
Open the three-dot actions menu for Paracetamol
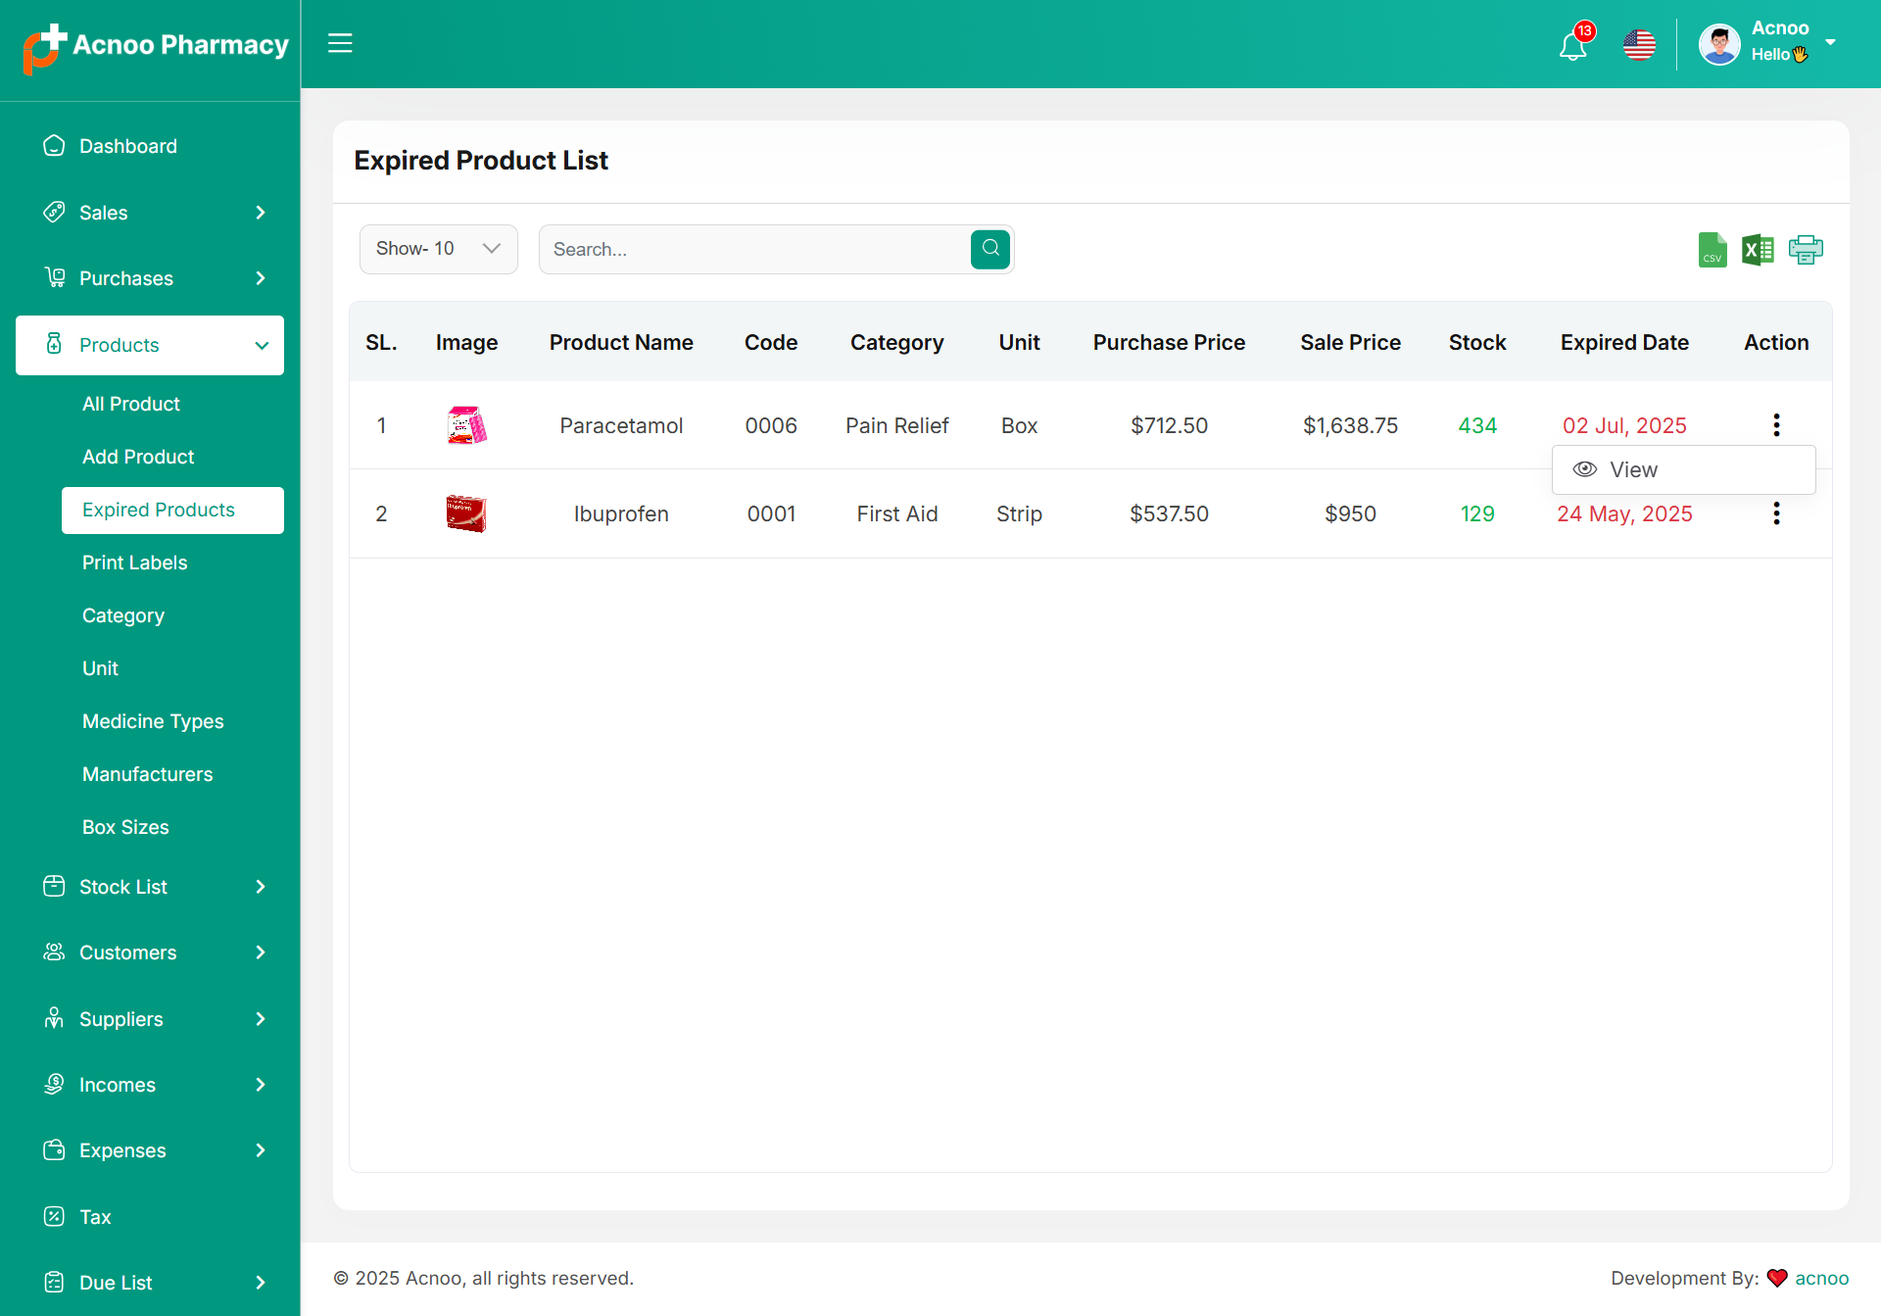[x=1776, y=425]
